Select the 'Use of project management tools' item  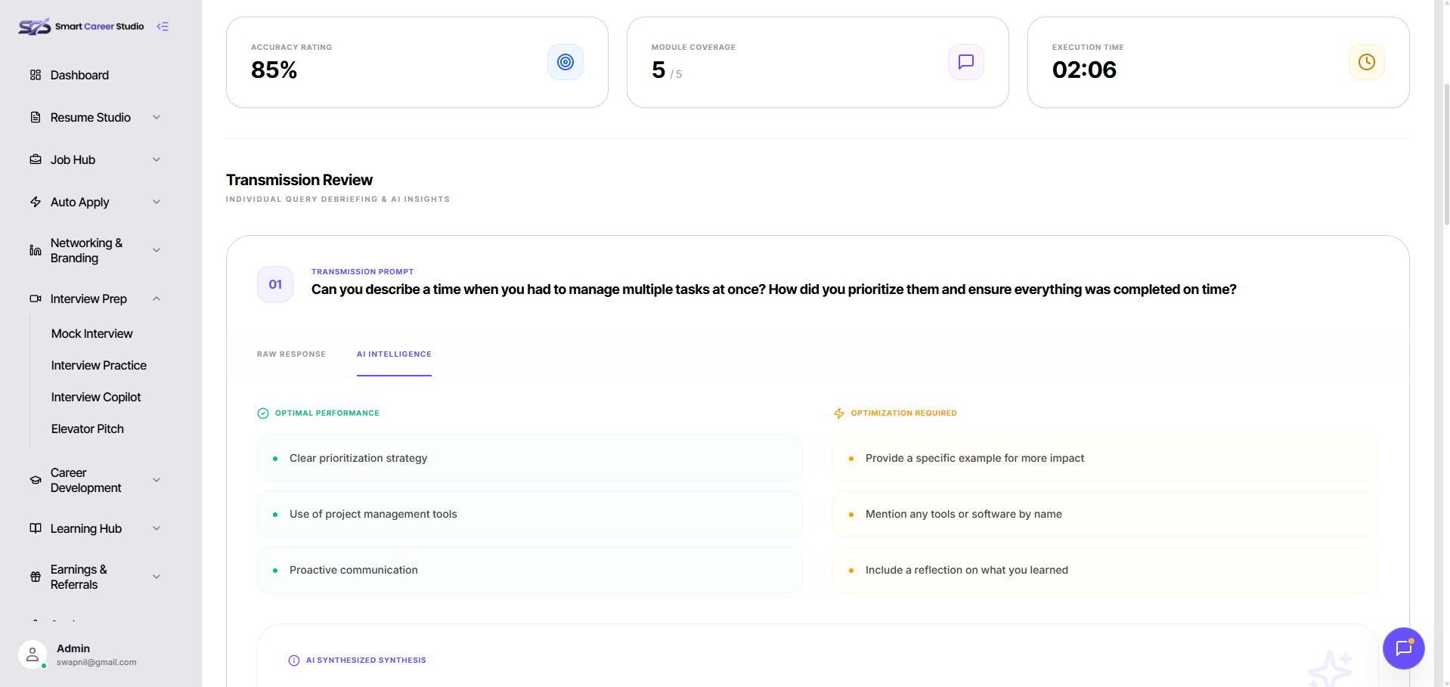(x=530, y=514)
